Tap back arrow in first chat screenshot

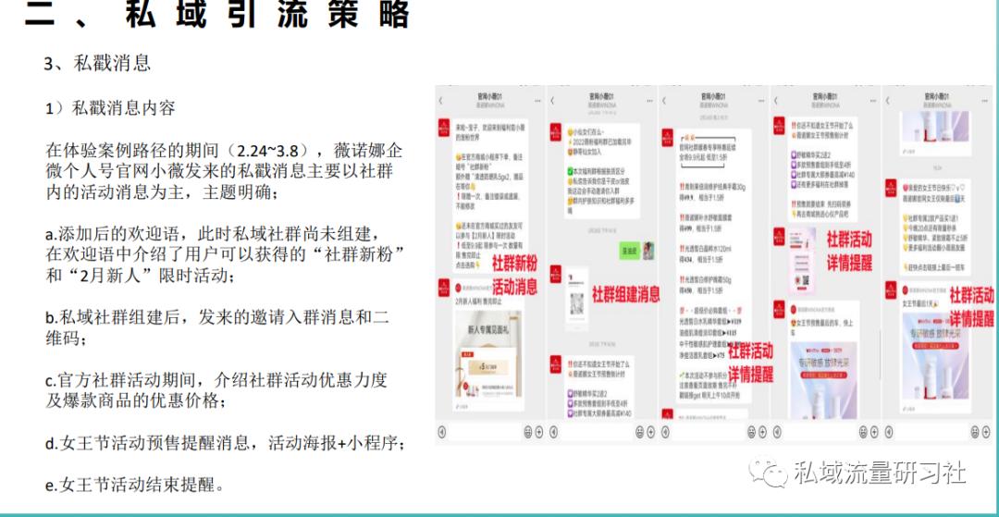click(441, 101)
